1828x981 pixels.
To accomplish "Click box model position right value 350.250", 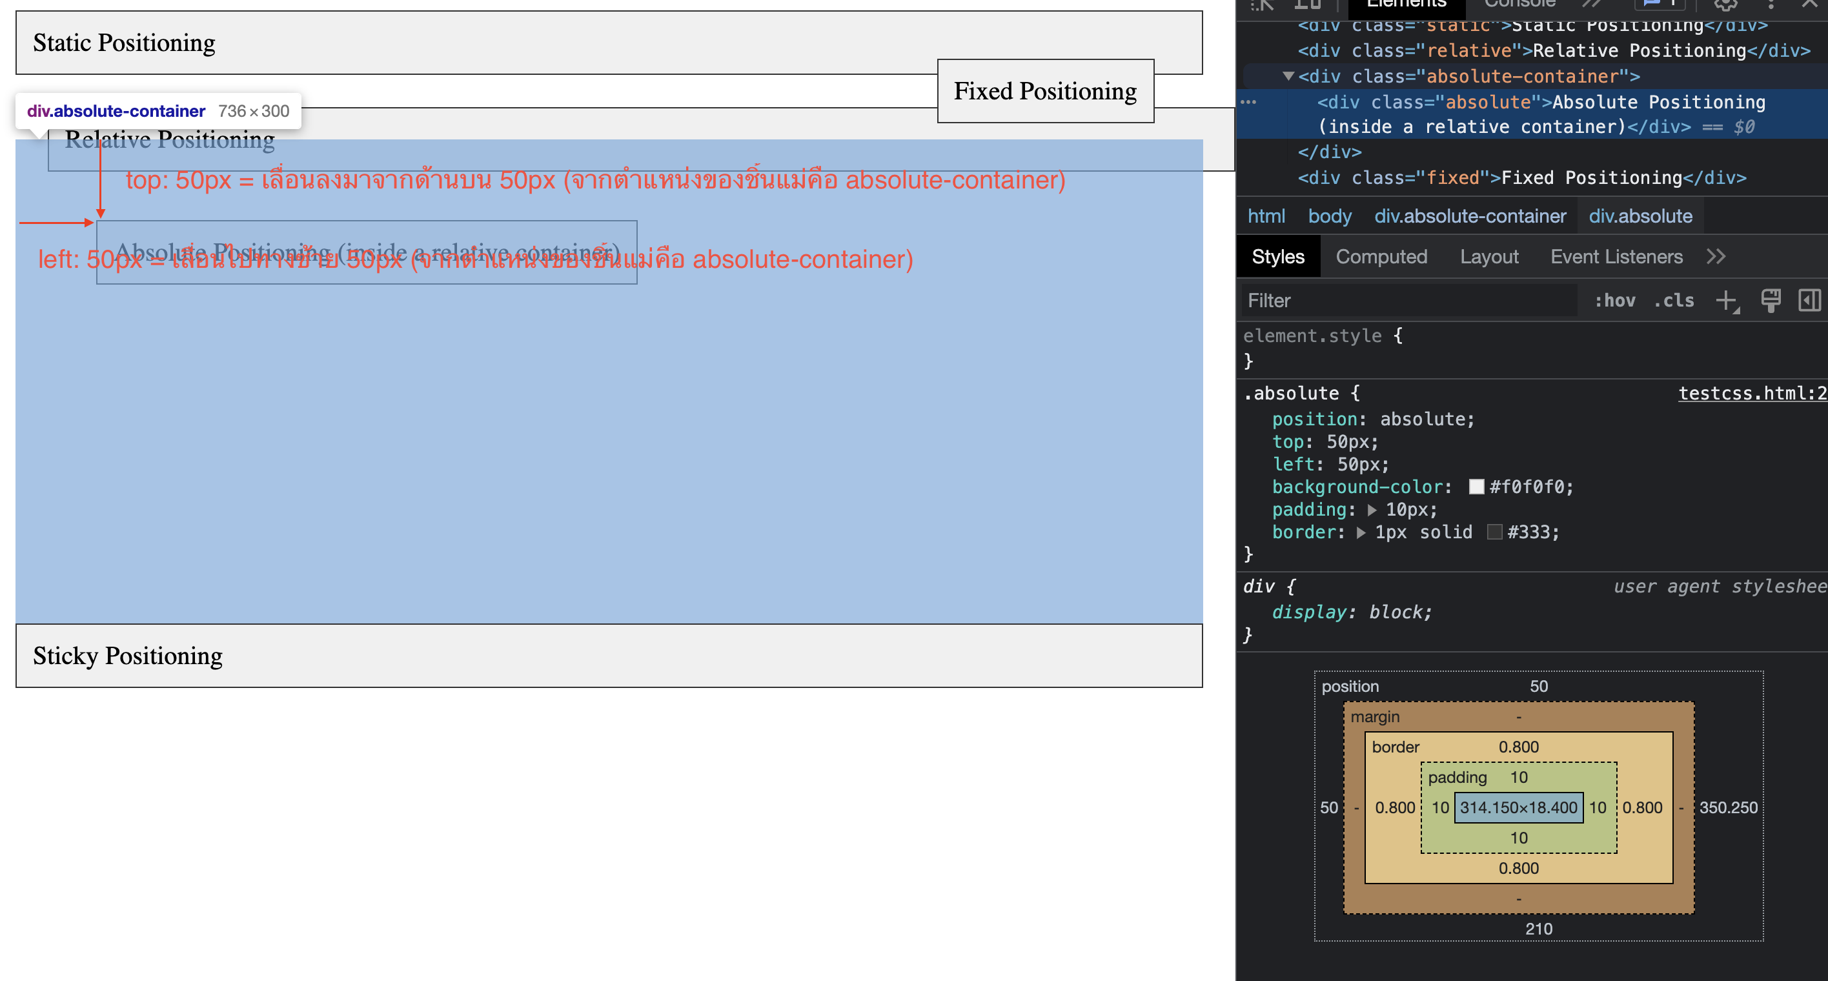I will point(1728,808).
